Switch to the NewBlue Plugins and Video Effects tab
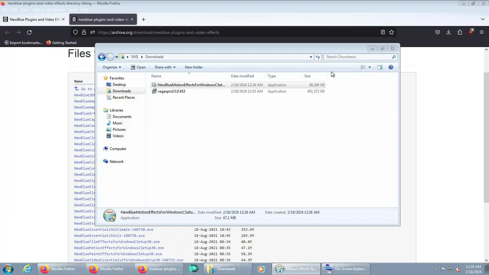 (34, 20)
